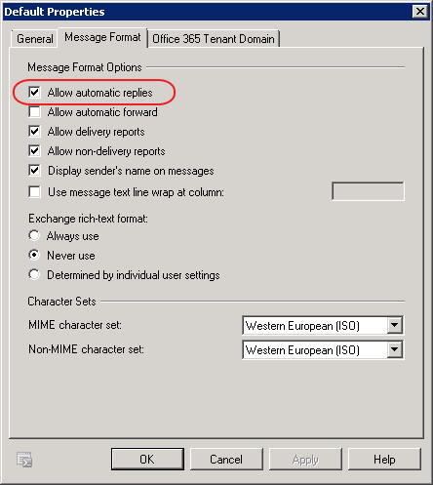
Task: Choose Determined by individual user settings
Action: [34, 274]
